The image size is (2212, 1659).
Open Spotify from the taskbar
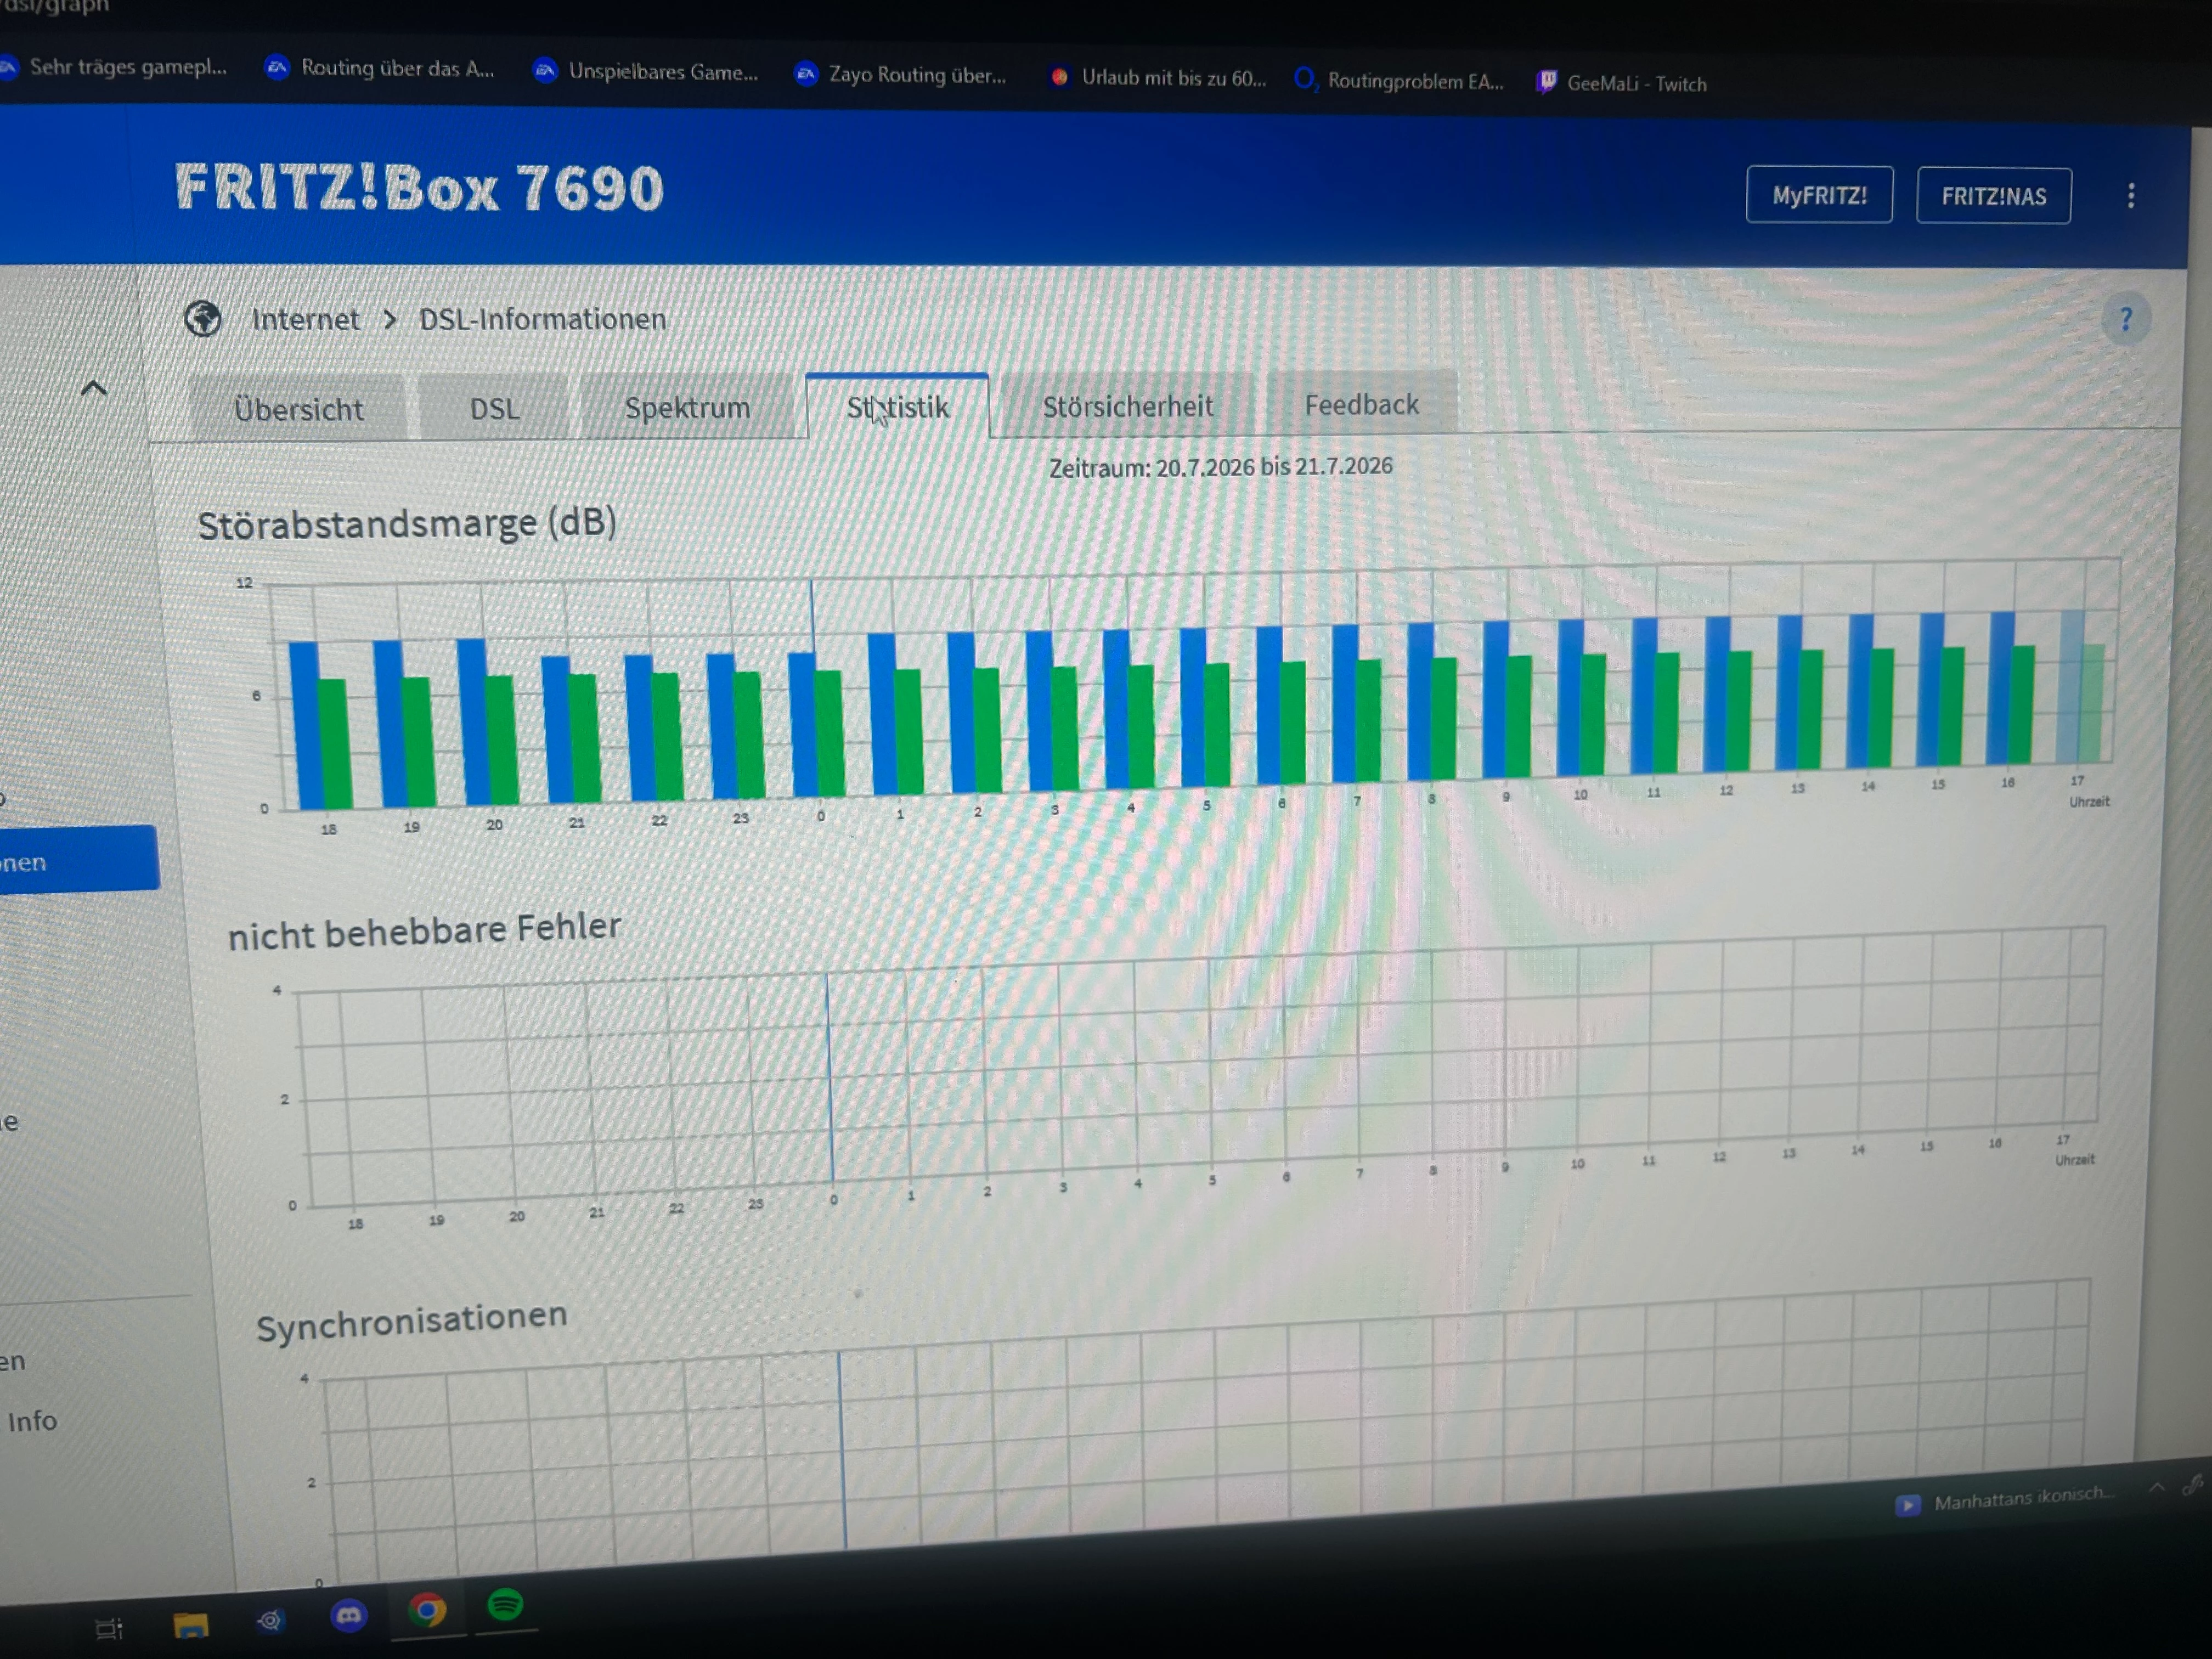pos(506,1605)
